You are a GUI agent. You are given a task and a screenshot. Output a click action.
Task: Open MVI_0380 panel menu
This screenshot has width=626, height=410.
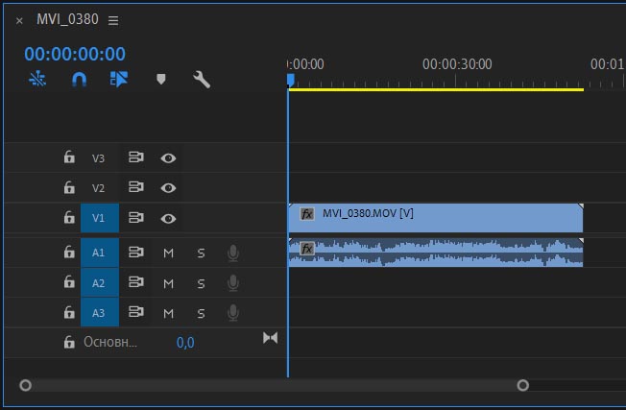[x=113, y=20]
